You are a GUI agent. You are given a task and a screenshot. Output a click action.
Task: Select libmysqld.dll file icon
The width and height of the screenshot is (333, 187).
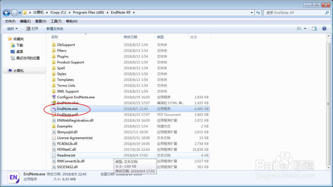tap(54, 132)
